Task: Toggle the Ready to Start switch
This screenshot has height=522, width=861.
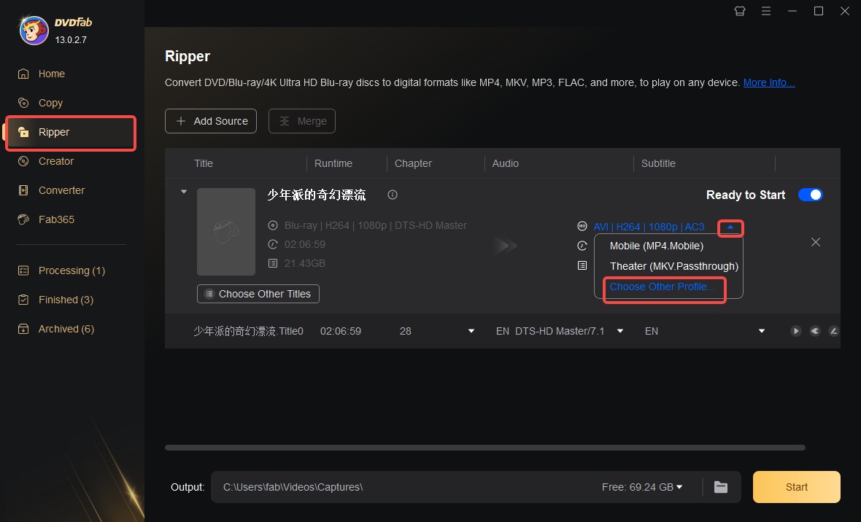Action: (810, 195)
